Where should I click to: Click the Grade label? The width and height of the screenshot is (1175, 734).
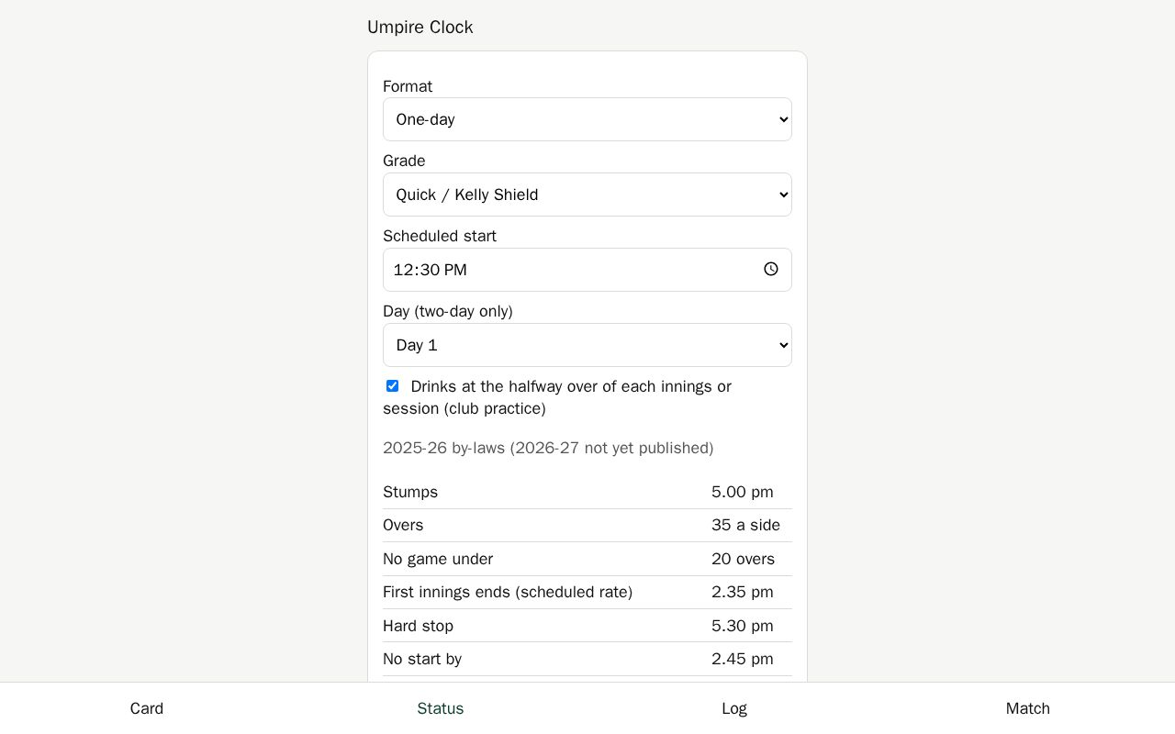click(404, 161)
